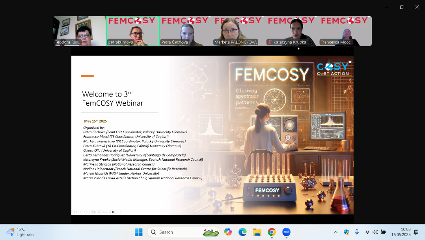This screenshot has width=425, height=240.
Task: Click the next slide arrow in slideshow controls
Action: (x=80, y=212)
